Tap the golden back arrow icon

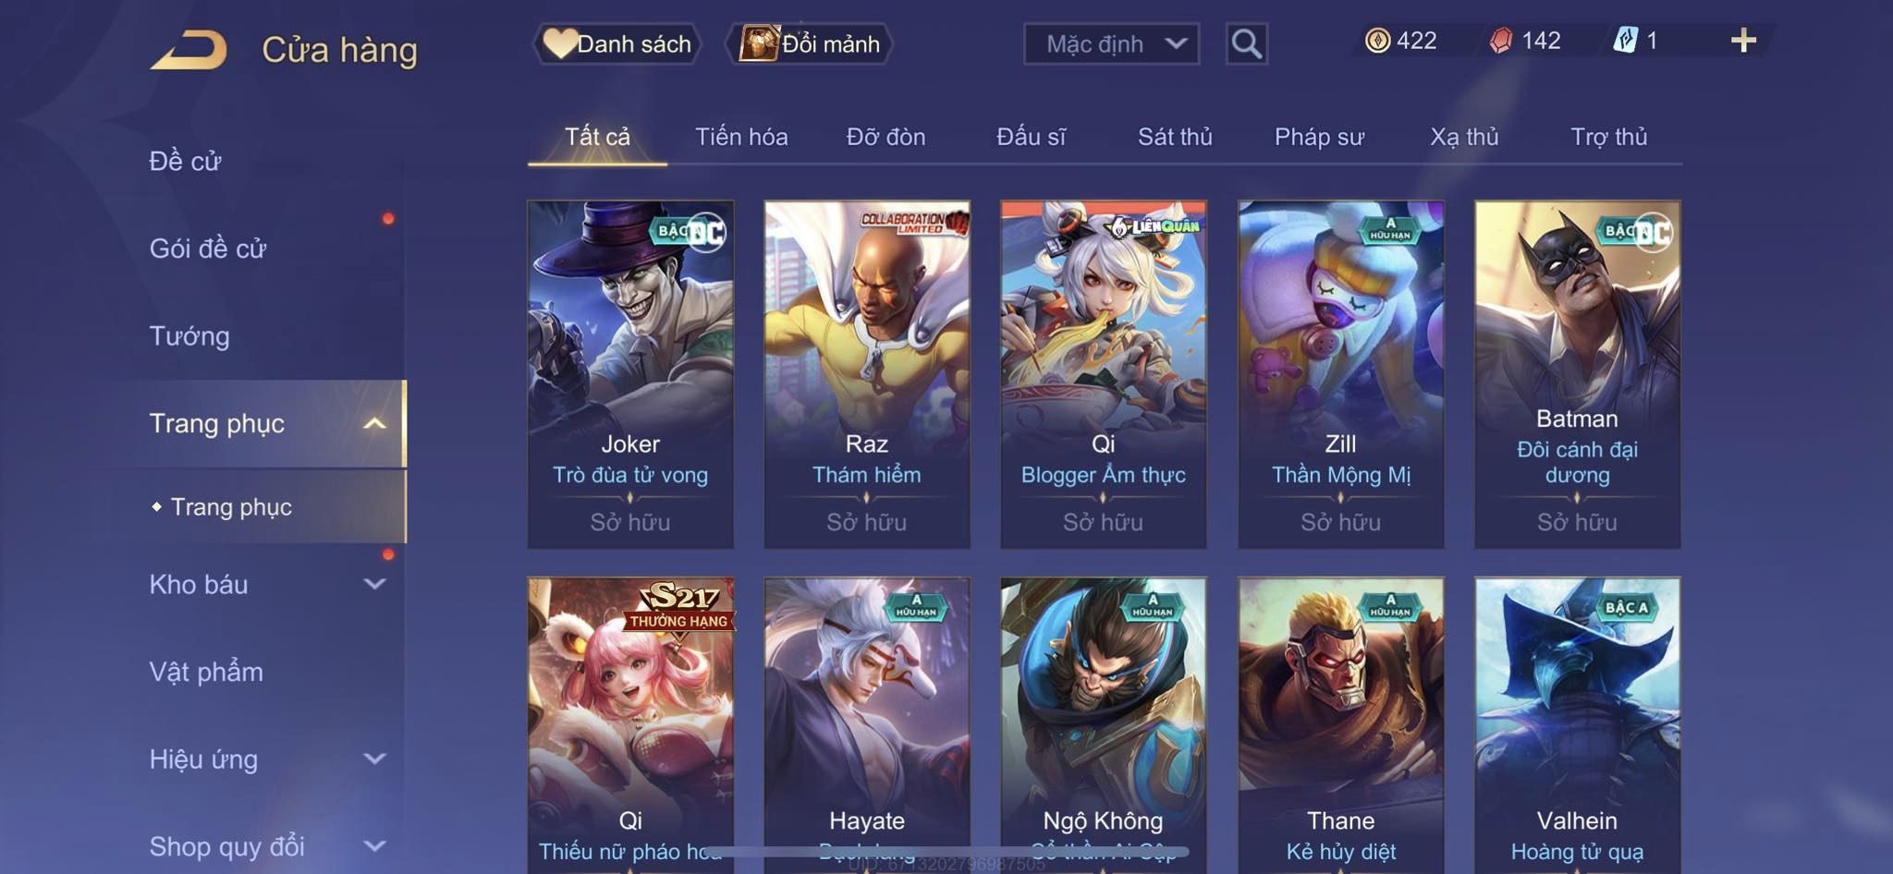pyautogui.click(x=189, y=50)
